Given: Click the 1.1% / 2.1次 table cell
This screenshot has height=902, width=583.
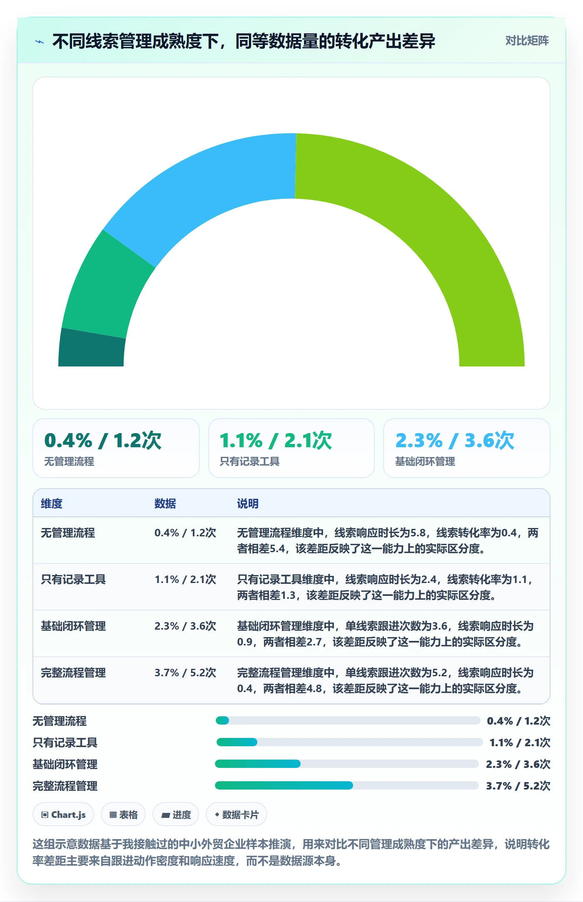Looking at the screenshot, I should (185, 579).
